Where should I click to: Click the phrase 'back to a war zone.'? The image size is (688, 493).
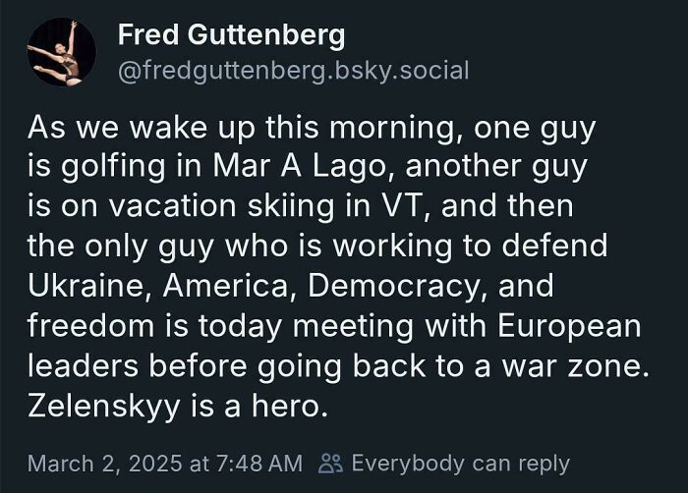[x=500, y=366]
